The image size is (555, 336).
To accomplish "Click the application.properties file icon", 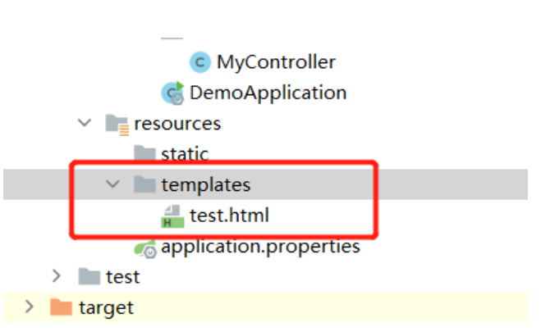I will click(145, 247).
